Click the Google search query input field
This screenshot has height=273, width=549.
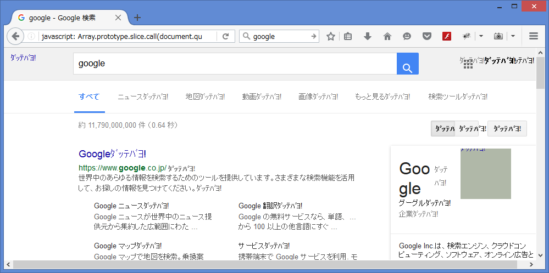tap(235, 64)
